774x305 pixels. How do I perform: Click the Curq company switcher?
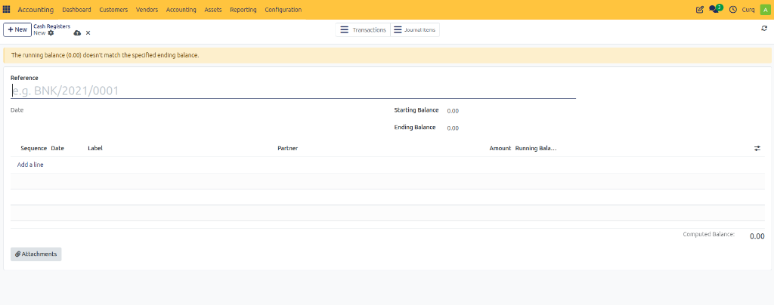[x=748, y=10]
